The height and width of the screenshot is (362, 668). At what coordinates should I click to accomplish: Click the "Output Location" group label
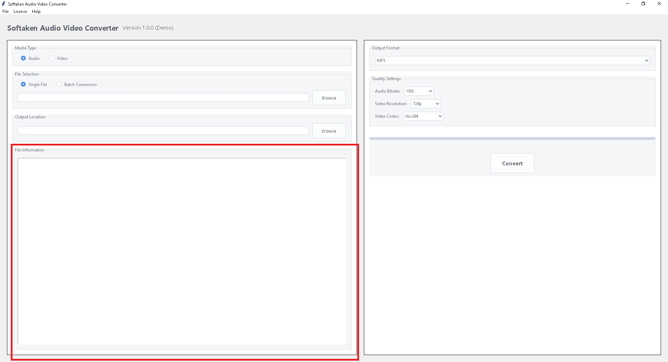pyautogui.click(x=30, y=117)
